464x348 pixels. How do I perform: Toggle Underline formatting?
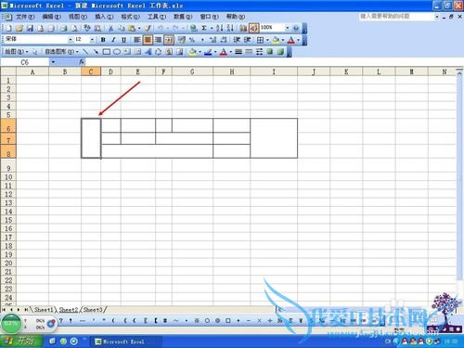pyautogui.click(x=123, y=40)
